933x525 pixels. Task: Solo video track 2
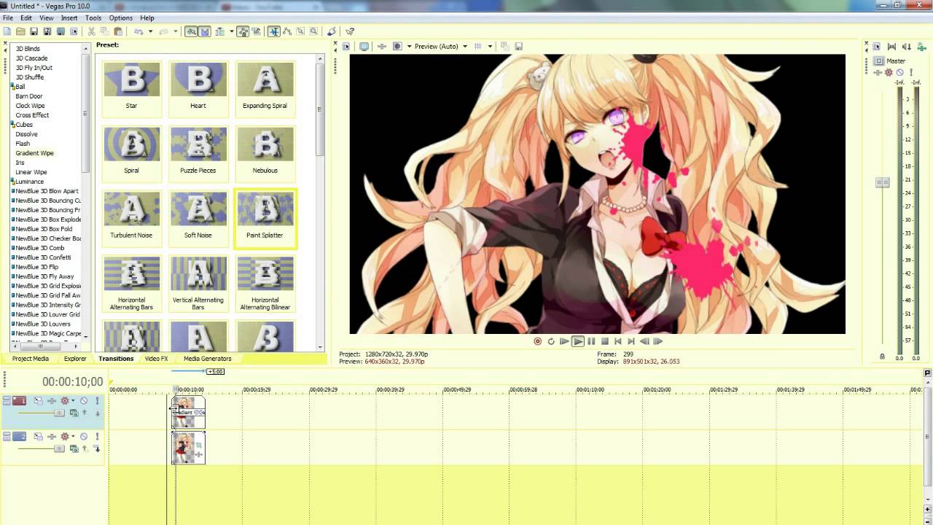tap(97, 436)
